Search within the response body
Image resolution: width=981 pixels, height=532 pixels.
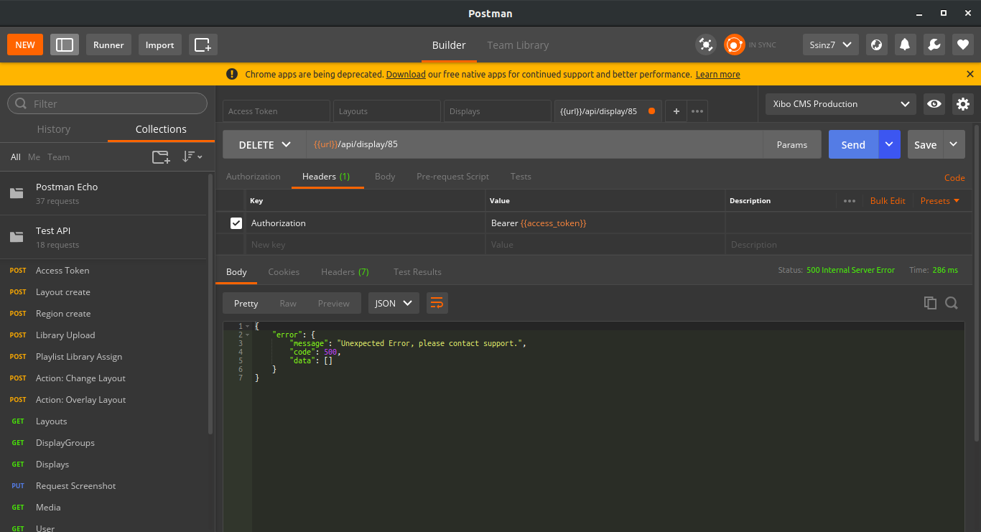(952, 303)
